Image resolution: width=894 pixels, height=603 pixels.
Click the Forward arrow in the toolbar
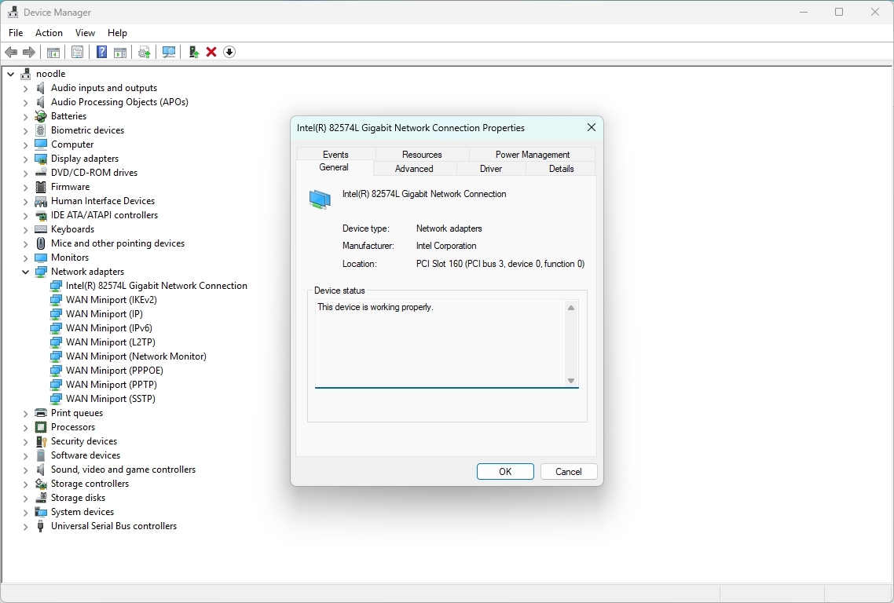tap(28, 52)
